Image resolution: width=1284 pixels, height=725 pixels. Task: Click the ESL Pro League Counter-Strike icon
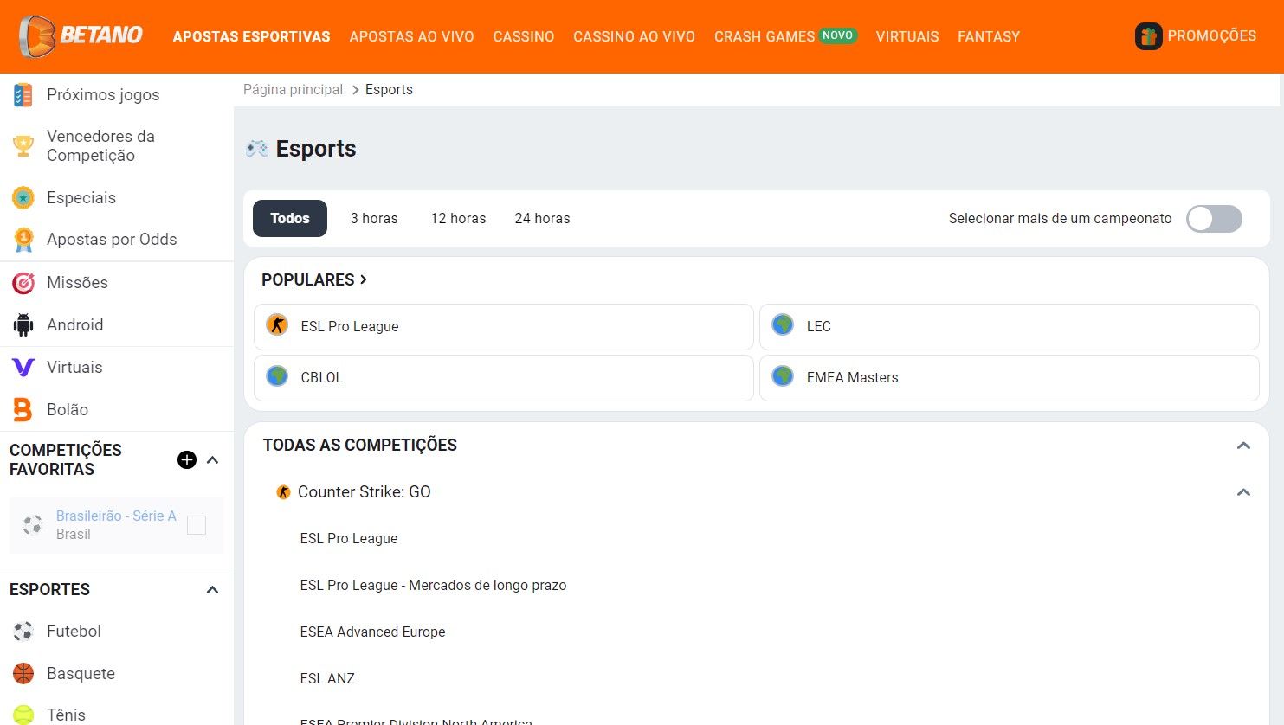click(277, 325)
